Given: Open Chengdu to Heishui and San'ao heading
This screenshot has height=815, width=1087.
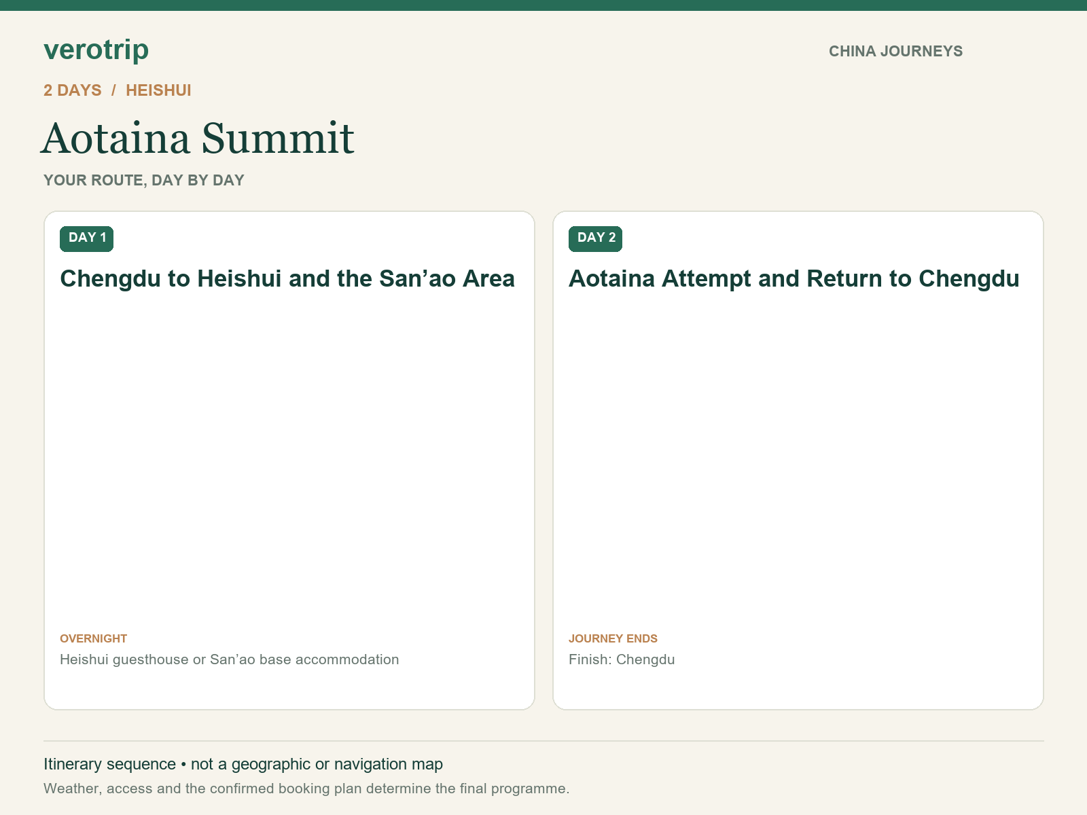Looking at the screenshot, I should pos(287,279).
